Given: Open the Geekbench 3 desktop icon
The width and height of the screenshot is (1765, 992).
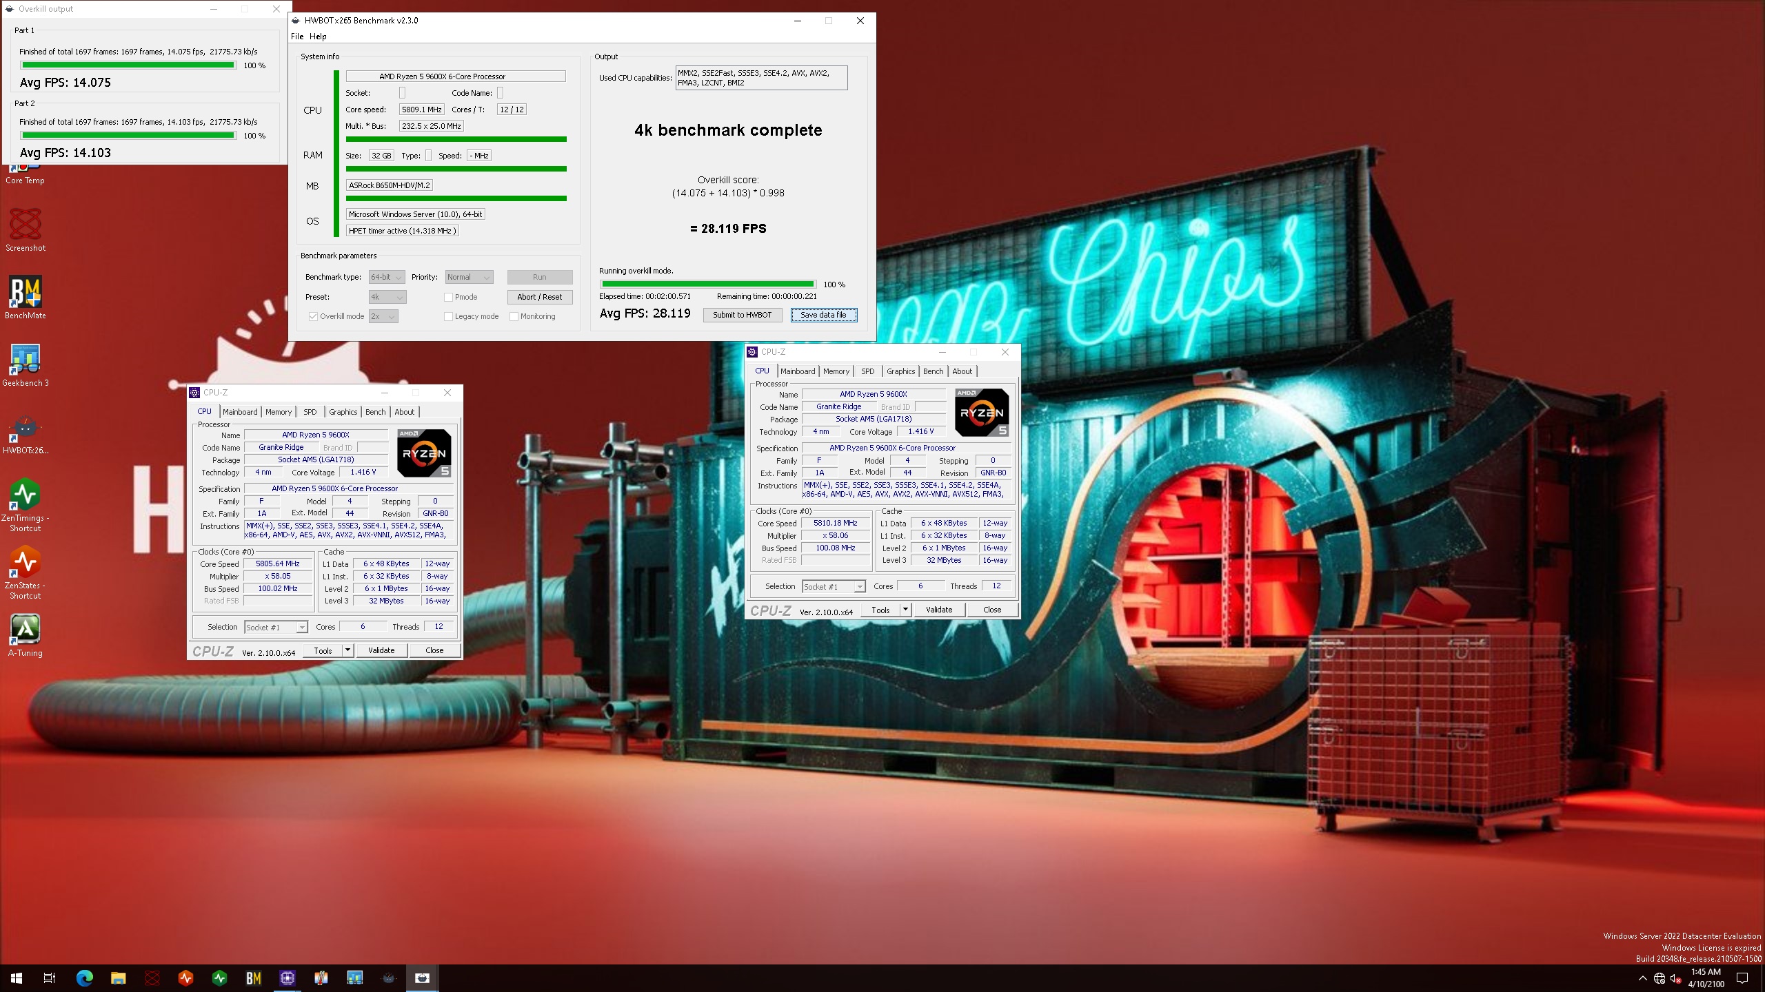Looking at the screenshot, I should coord(26,365).
